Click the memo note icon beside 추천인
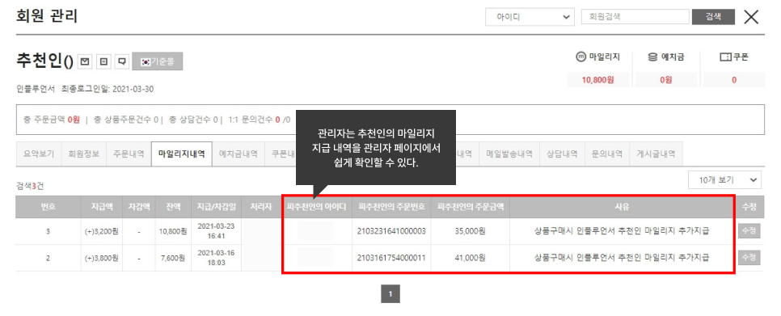 pos(103,61)
